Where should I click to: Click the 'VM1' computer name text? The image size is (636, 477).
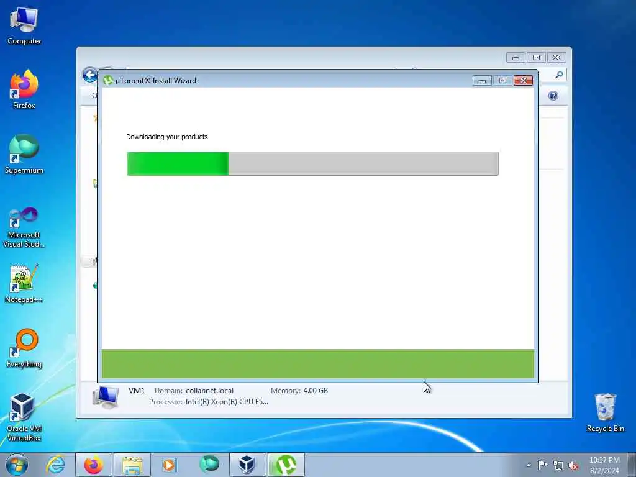(x=137, y=391)
